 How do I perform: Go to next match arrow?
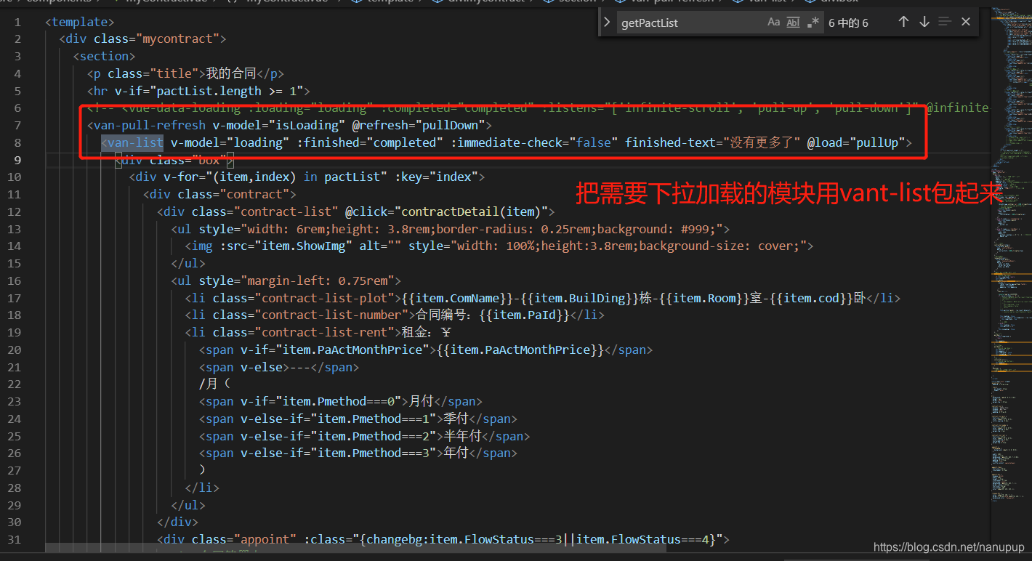[x=924, y=22]
